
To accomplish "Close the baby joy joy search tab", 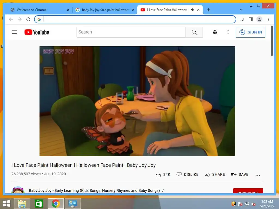I will point(133,10).
